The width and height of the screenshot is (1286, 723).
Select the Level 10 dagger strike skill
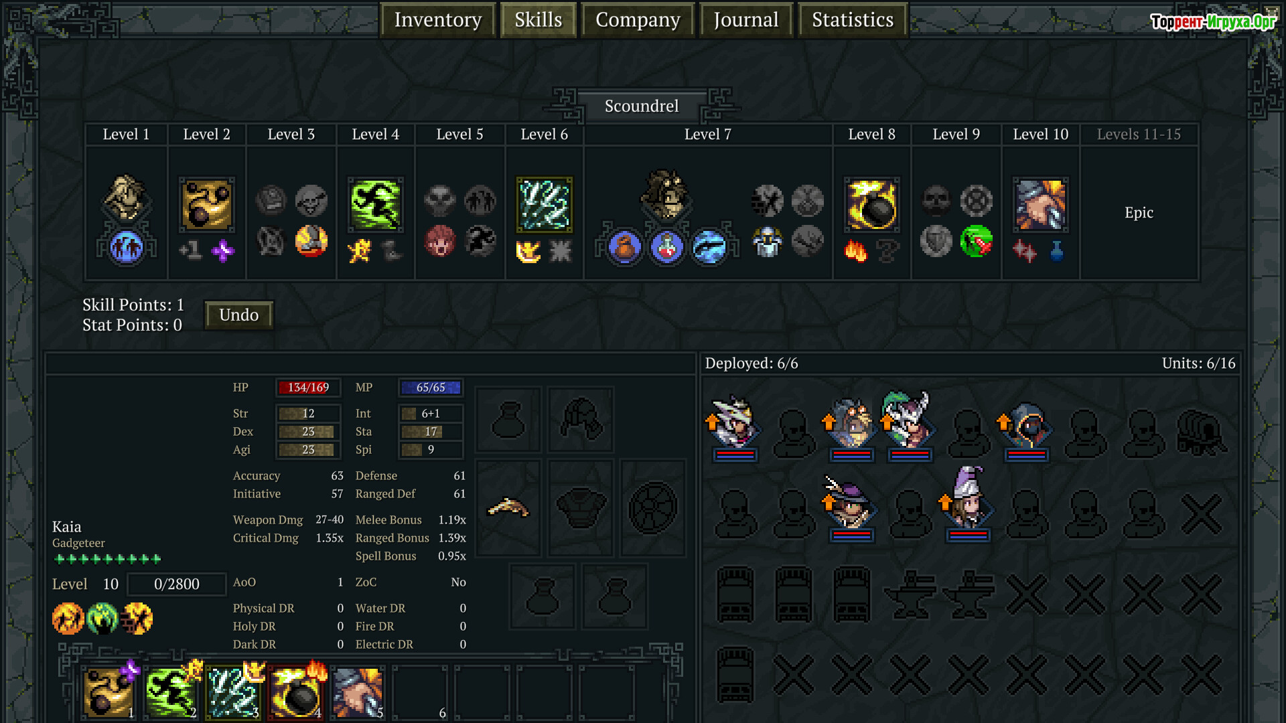1040,205
